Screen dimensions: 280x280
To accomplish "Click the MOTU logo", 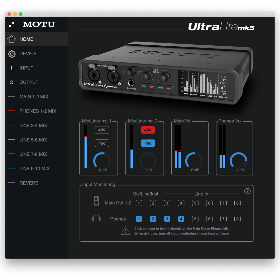I will pyautogui.click(x=39, y=24).
